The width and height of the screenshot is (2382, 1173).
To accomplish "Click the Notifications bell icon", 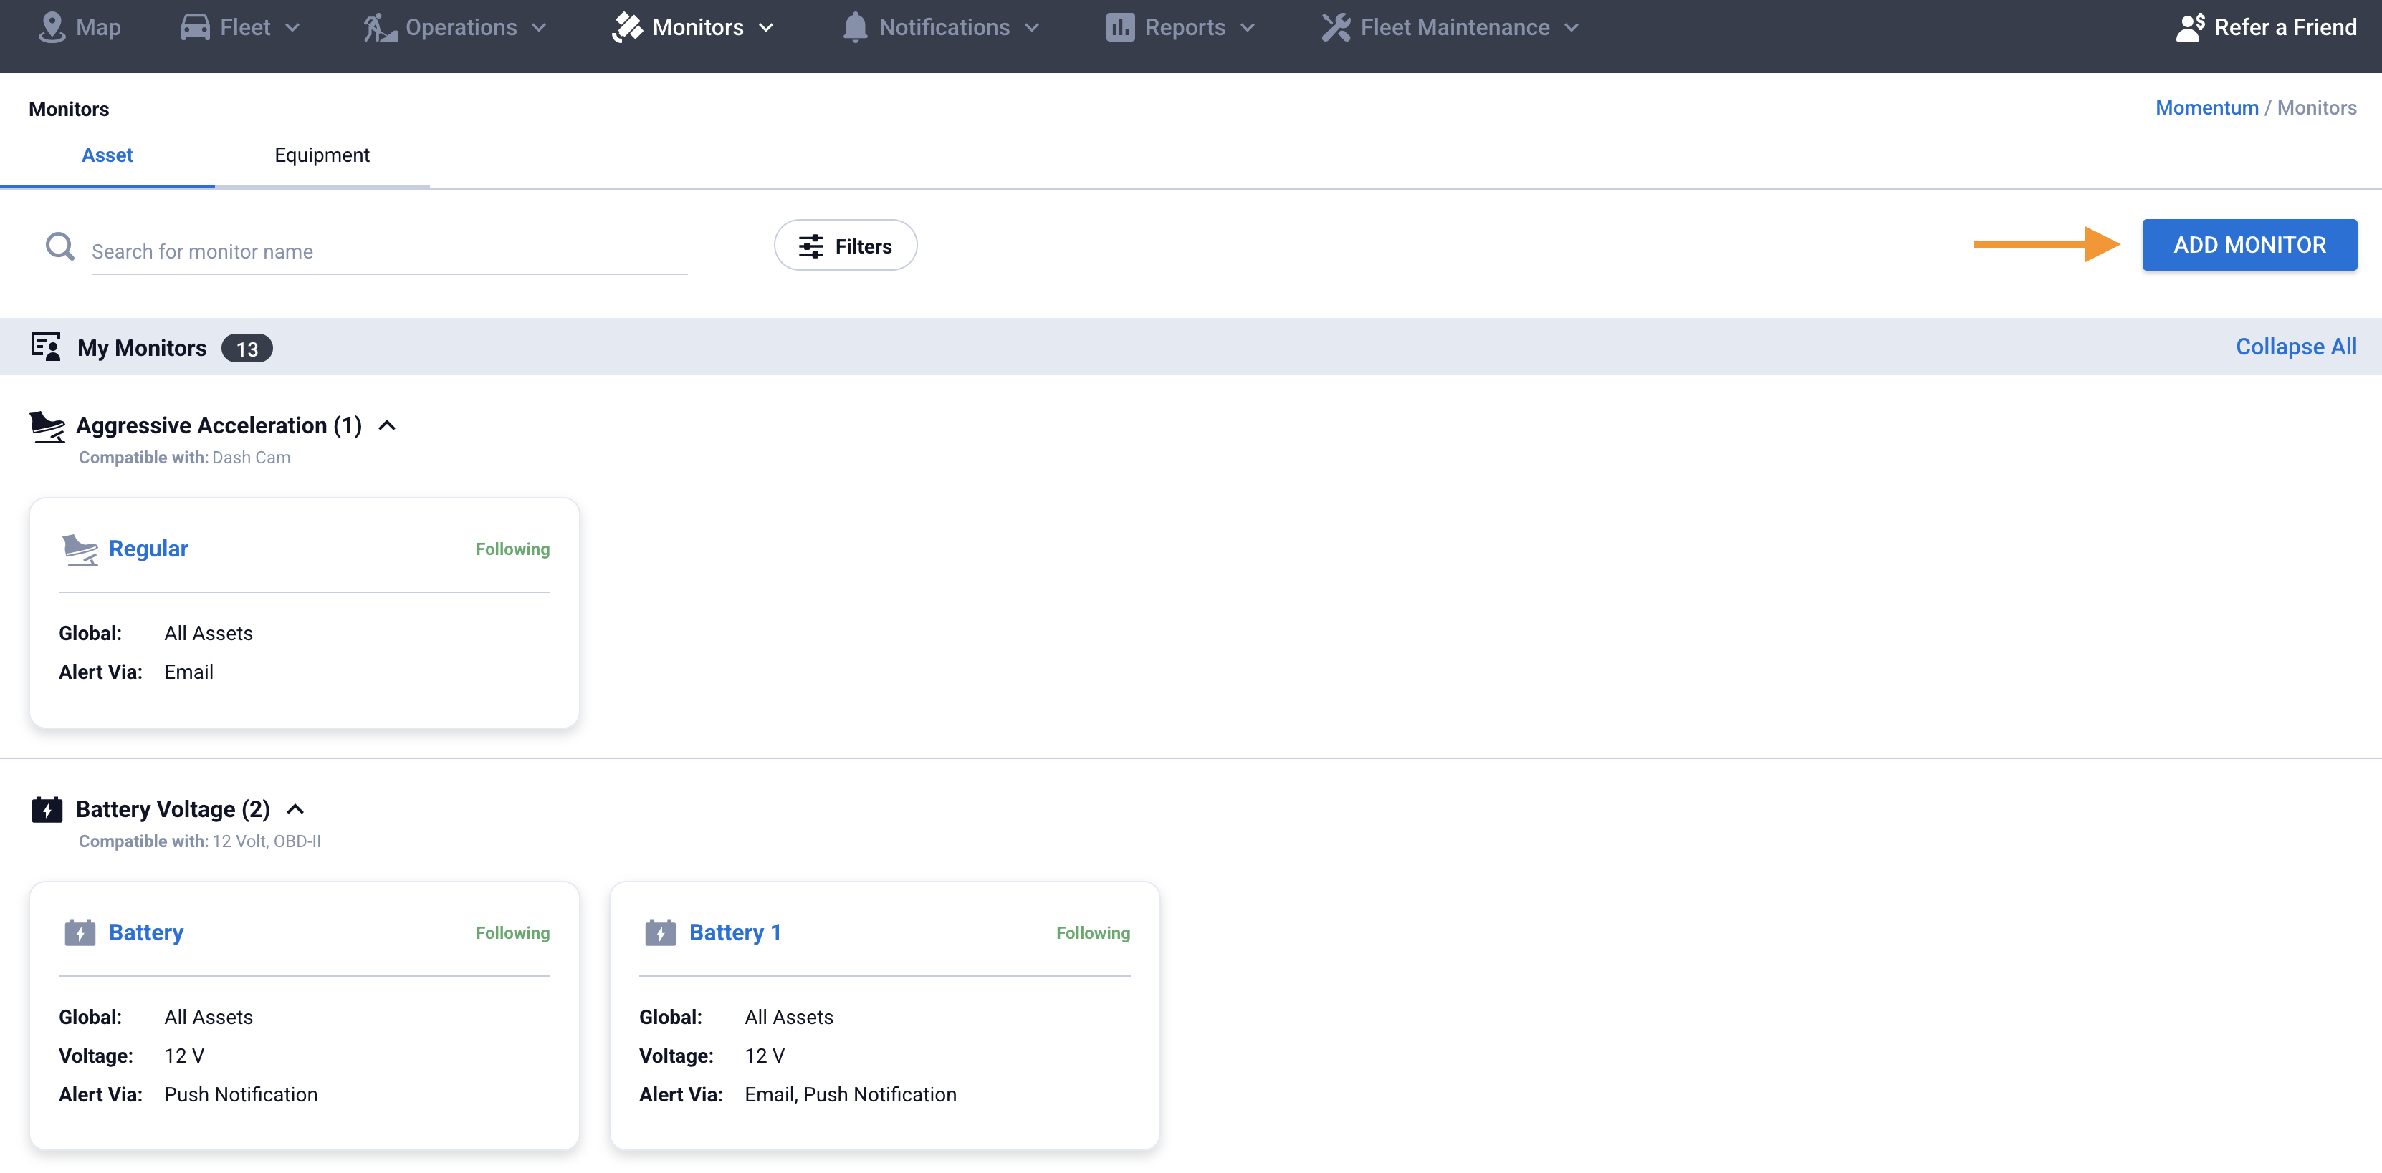I will click(854, 26).
